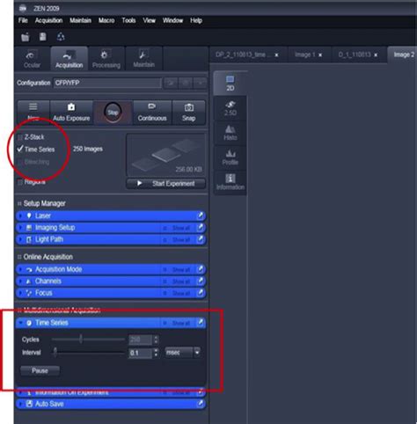This screenshot has width=417, height=424.
Task: Detach the Channels panel pop-out icon
Action: click(x=201, y=281)
